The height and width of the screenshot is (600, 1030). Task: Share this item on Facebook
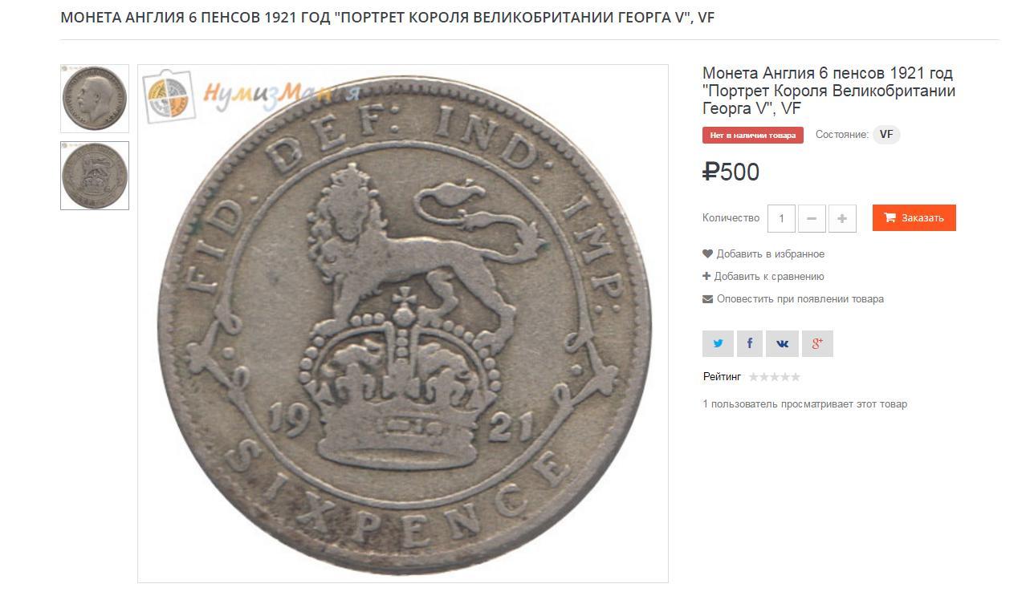[750, 343]
